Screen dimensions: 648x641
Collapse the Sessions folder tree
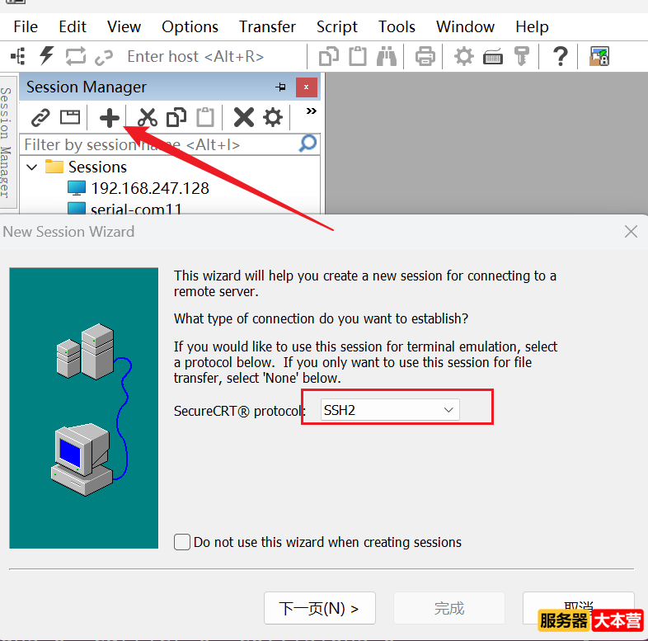coord(32,167)
